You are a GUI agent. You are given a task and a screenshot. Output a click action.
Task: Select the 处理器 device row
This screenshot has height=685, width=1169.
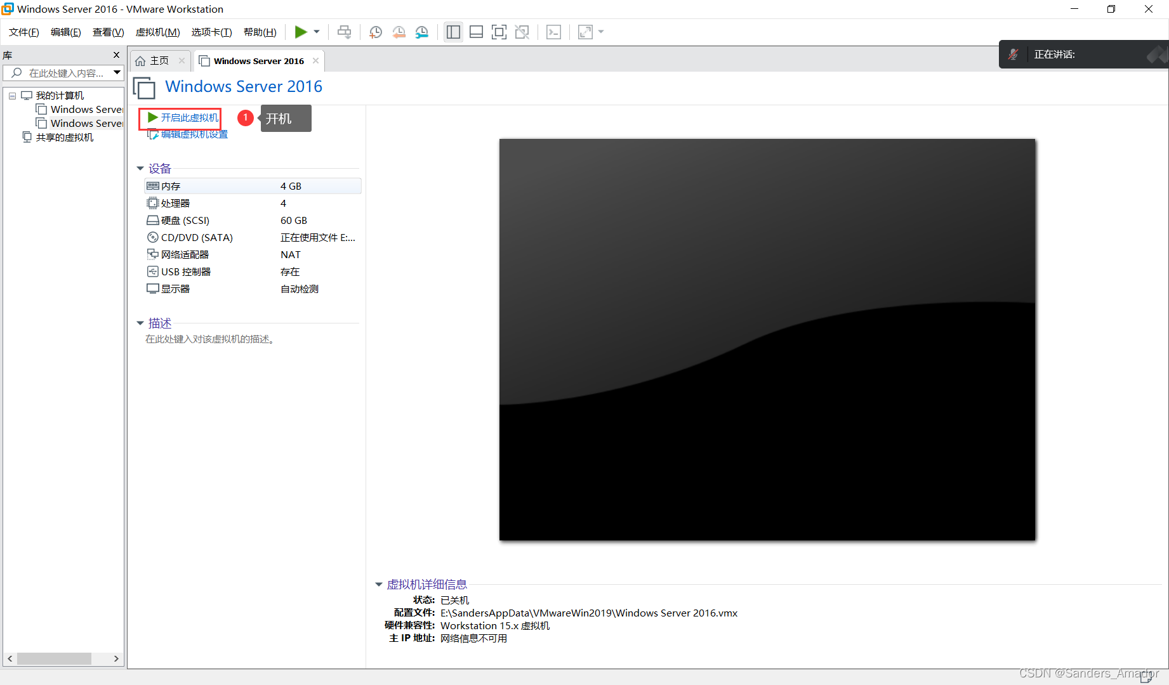[x=253, y=203]
